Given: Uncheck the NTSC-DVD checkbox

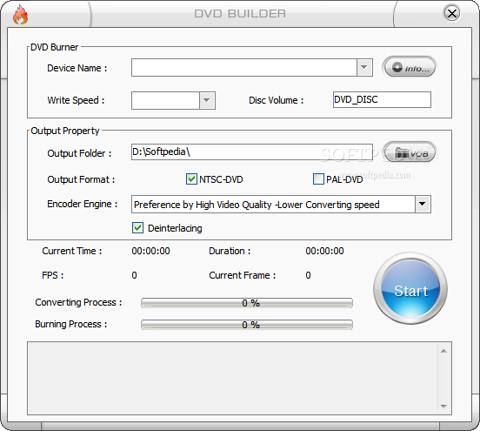Looking at the screenshot, I should click(x=191, y=178).
